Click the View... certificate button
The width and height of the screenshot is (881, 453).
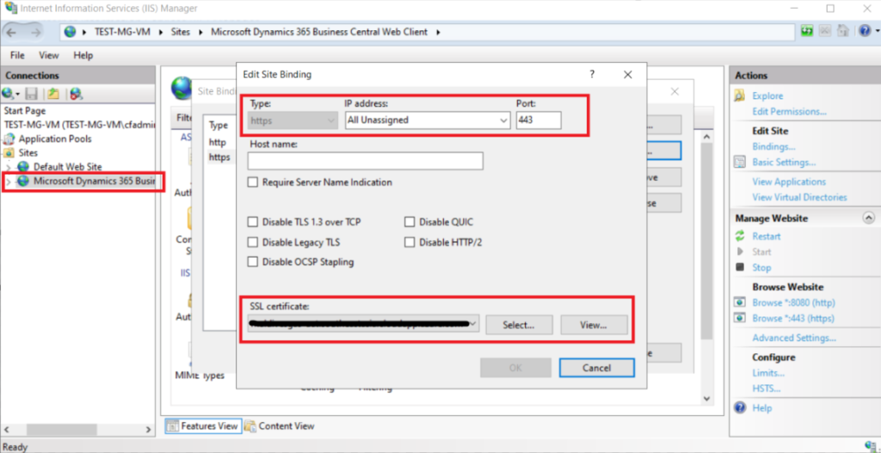[594, 324]
